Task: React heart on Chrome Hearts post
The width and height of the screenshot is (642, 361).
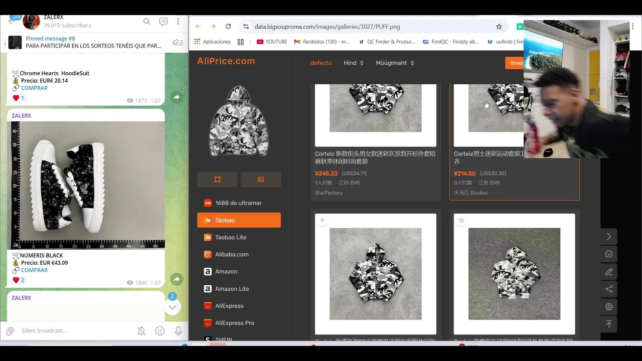Action: tap(19, 98)
